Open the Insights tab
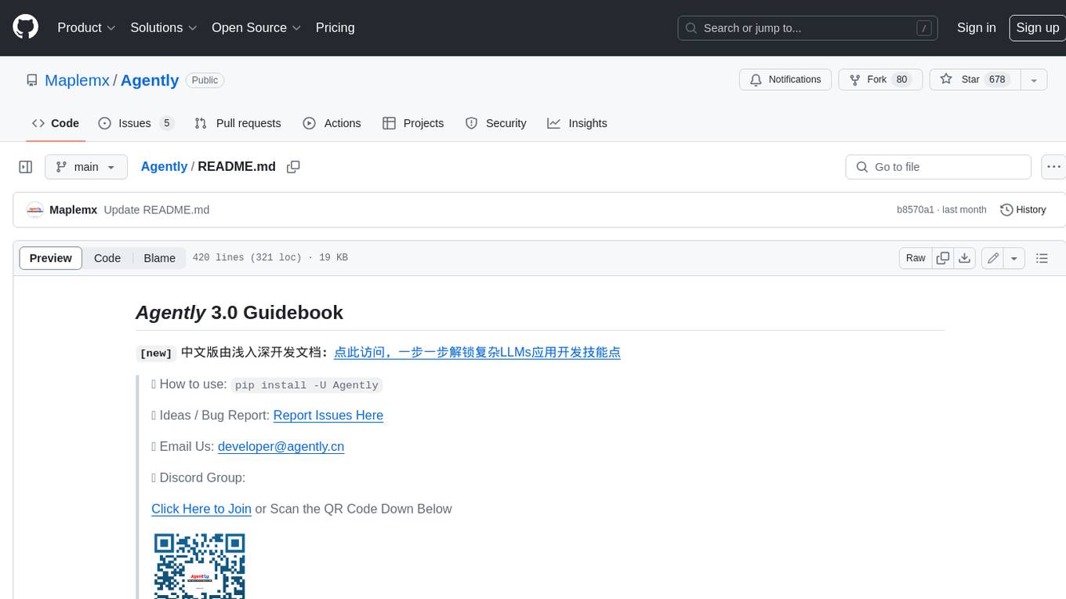The width and height of the screenshot is (1066, 599). tap(577, 123)
